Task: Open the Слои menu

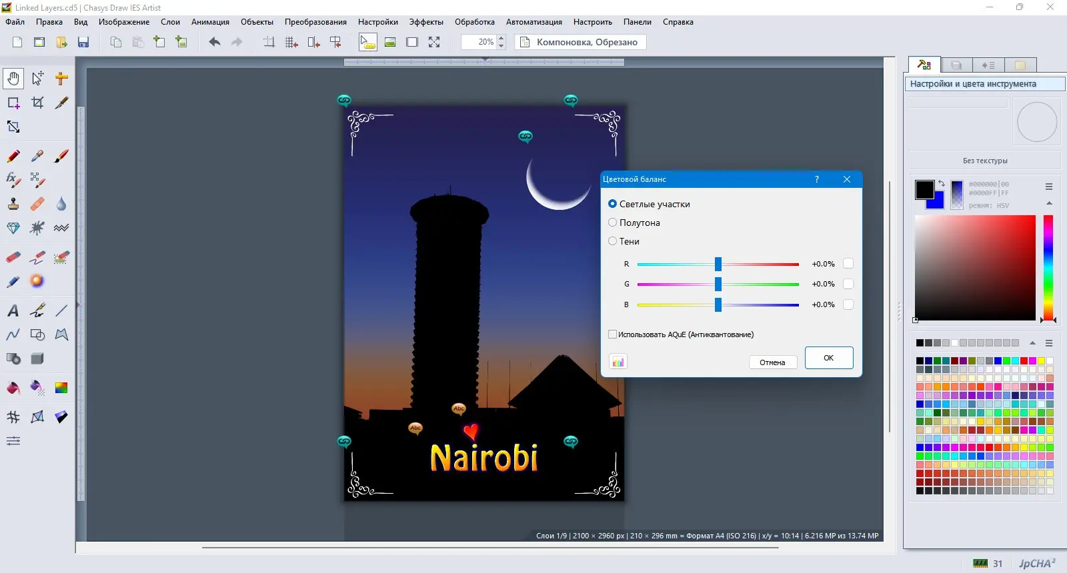Action: (x=170, y=22)
